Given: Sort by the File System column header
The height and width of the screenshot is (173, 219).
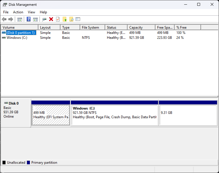Looking at the screenshot, I should [93, 28].
